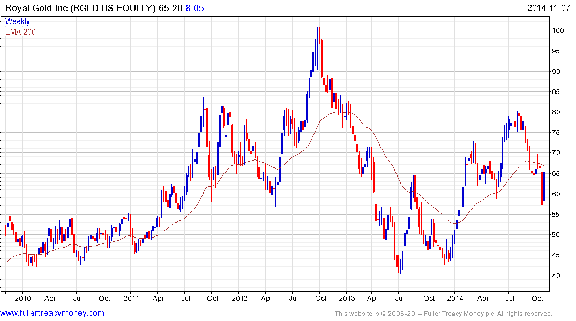This screenshot has height=321, width=576.
Task: Select the 2012 label on the time axis
Action: pyautogui.click(x=239, y=298)
